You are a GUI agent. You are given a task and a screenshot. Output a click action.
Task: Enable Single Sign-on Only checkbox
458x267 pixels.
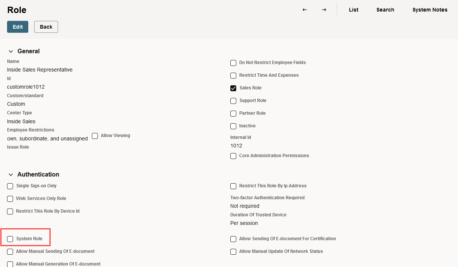point(10,186)
